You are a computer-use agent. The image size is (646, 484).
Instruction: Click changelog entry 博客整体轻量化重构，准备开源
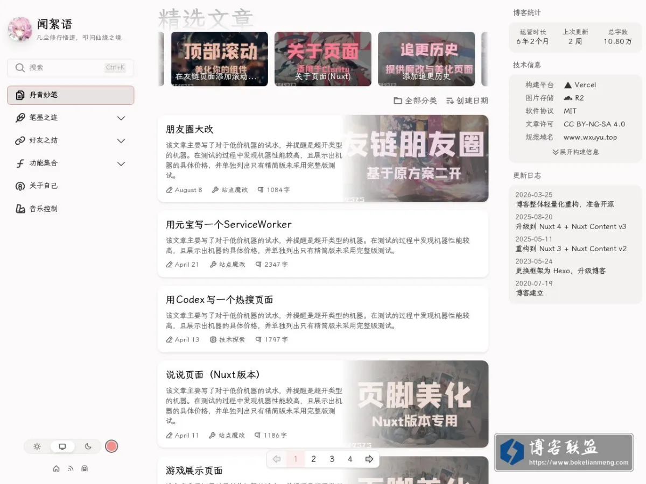(x=565, y=204)
